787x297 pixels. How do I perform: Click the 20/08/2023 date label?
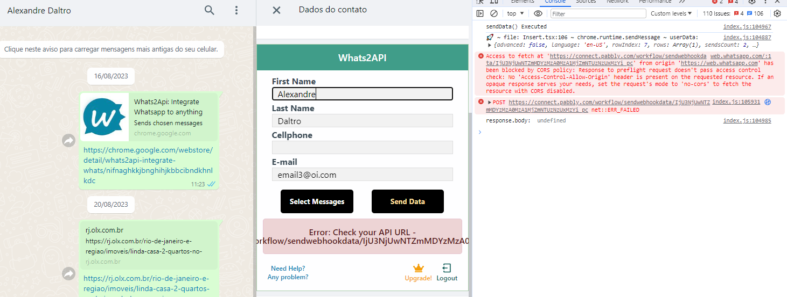pos(111,204)
